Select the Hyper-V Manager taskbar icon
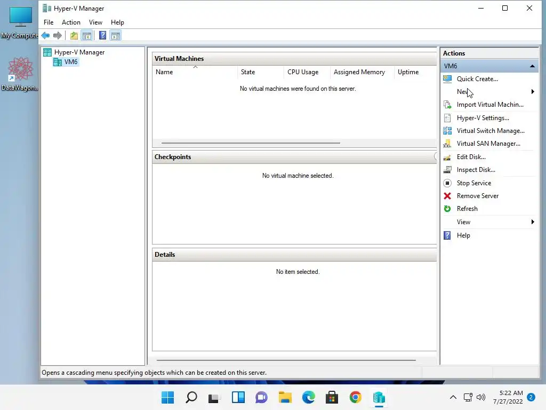This screenshot has height=410, width=546. (379, 397)
